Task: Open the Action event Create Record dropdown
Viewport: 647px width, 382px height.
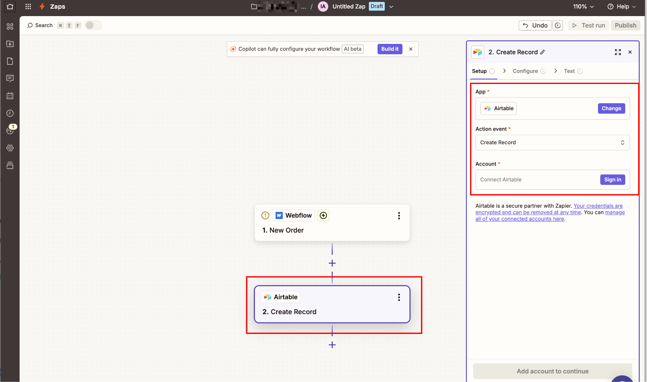Action: coord(552,142)
